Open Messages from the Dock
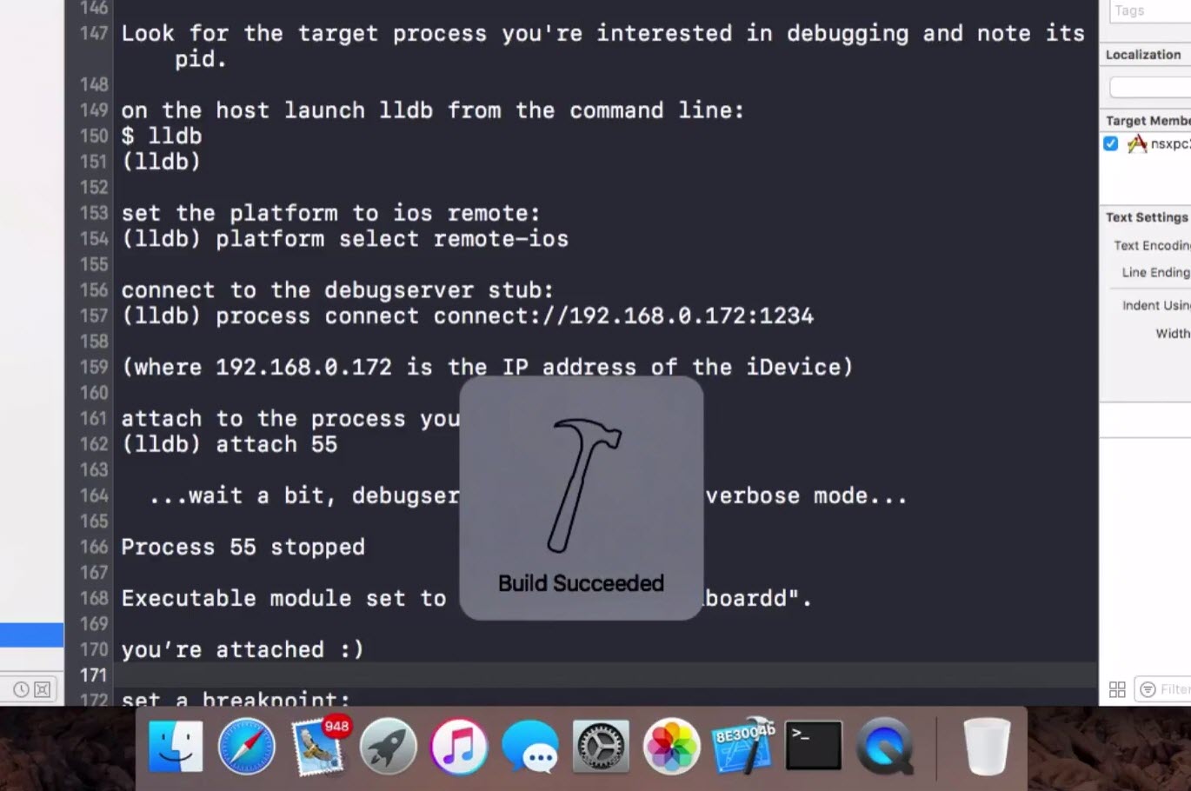1191x791 pixels. pyautogui.click(x=530, y=748)
